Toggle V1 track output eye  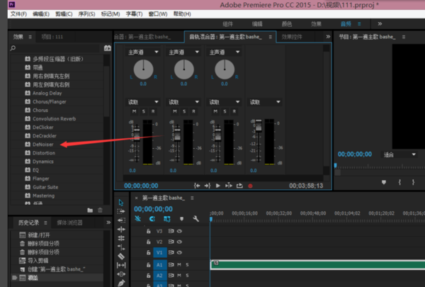(179, 252)
